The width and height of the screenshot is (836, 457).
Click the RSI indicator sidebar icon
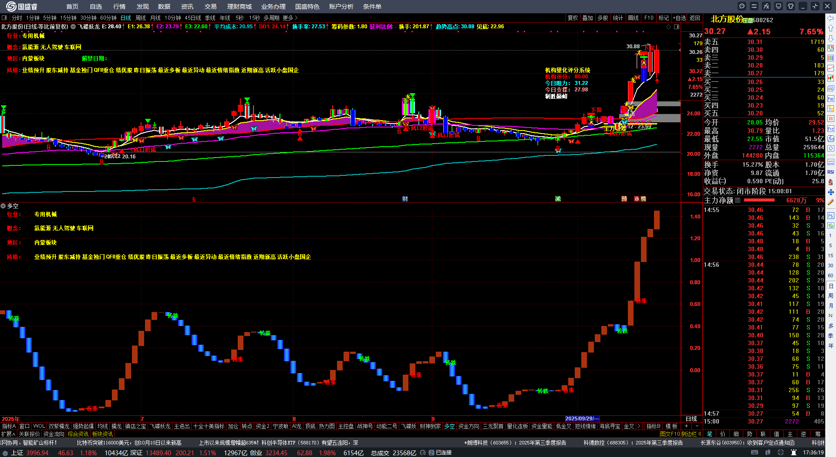coord(831,172)
